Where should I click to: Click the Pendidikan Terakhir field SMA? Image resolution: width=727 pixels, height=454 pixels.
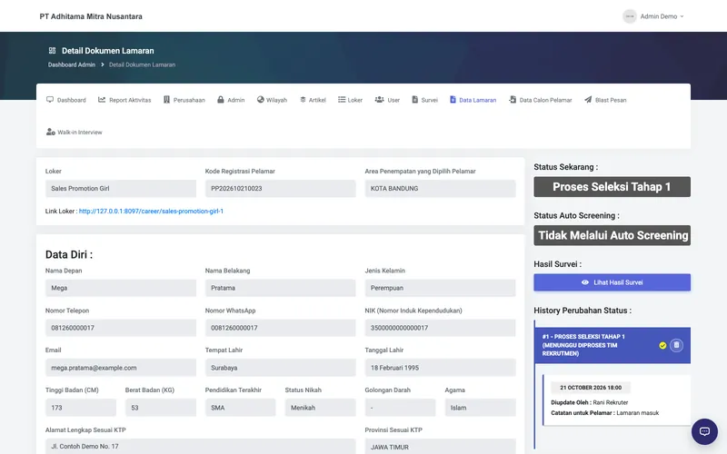coord(240,407)
